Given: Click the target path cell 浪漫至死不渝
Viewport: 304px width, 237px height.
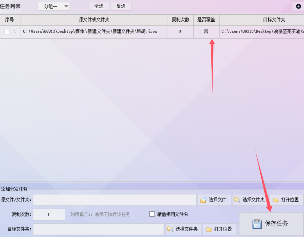Looking at the screenshot, I should [262, 31].
